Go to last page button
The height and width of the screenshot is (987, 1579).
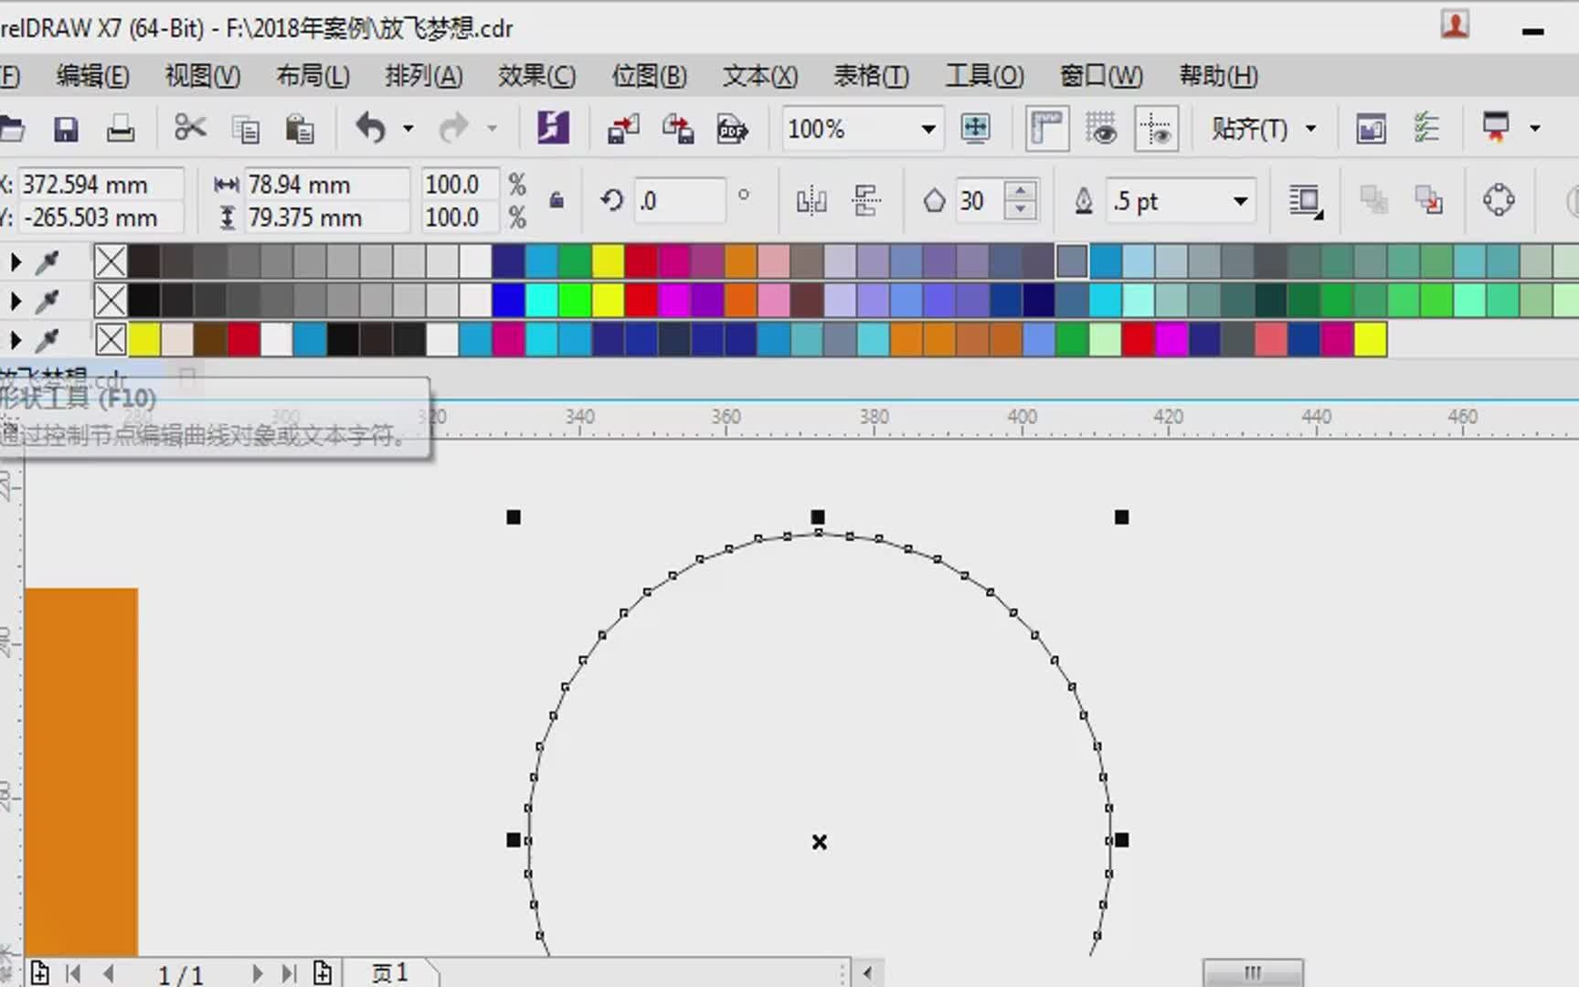[x=289, y=973]
